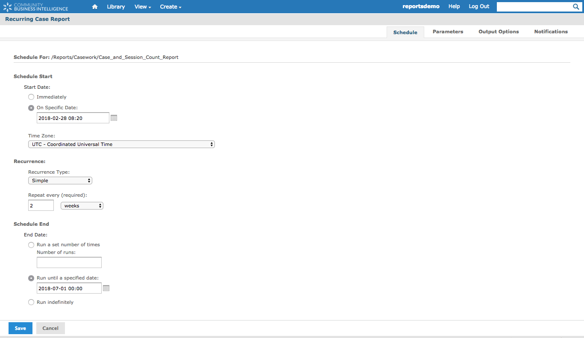584x338 pixels.
Task: Expand the View menu
Action: (143, 7)
